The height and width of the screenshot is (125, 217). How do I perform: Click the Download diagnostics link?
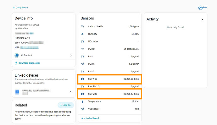(x=30, y=63)
